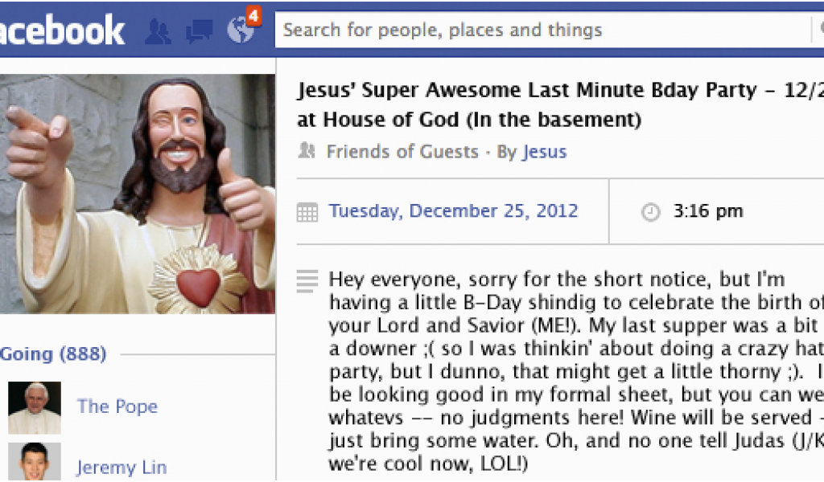Open Jeremy Lin profile link
Viewport: 824px width, 482px height.
(122, 467)
